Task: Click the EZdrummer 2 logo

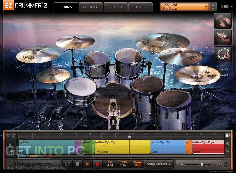Action: [x=25, y=6]
